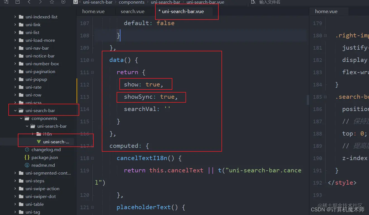Collapse the uni-search-bar root folder chevron
The width and height of the screenshot is (369, 215).
click(15, 110)
